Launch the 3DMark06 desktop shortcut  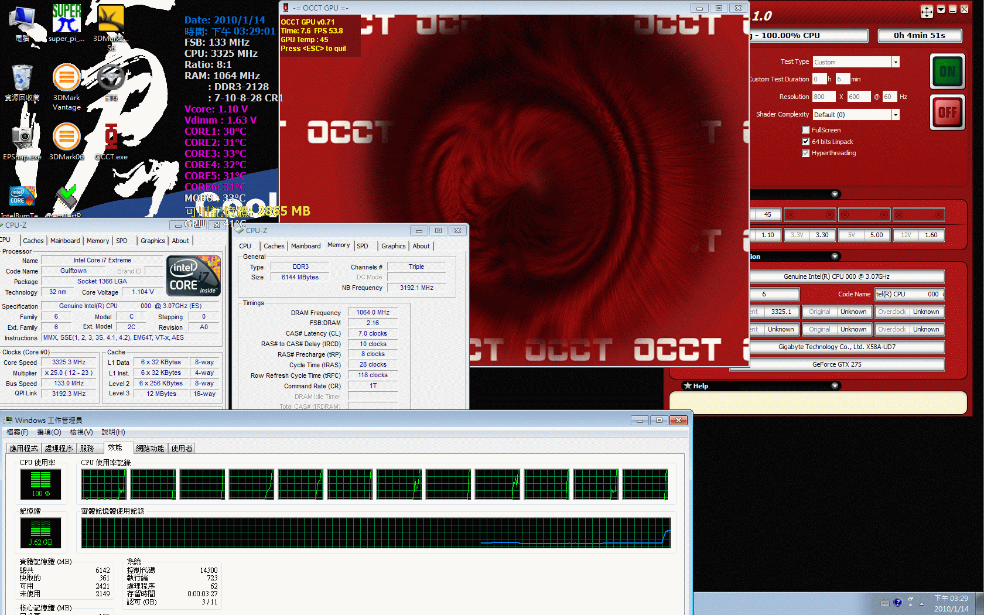click(x=66, y=141)
